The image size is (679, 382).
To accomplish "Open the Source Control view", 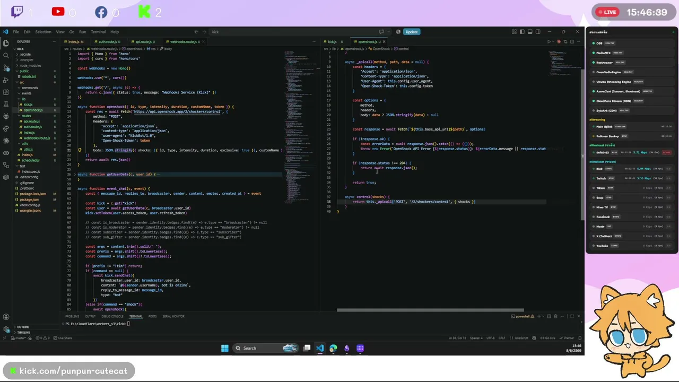I will click(x=6, y=68).
